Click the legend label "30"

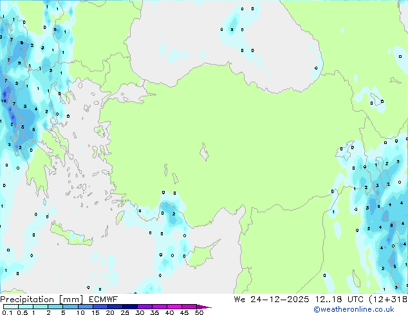pos(140,312)
